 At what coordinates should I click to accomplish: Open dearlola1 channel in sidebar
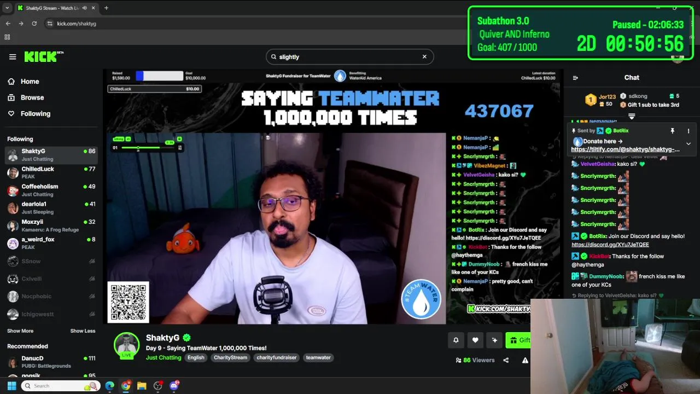pos(51,207)
